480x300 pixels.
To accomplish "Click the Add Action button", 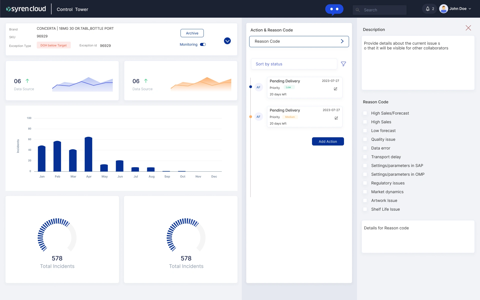I will point(328,141).
